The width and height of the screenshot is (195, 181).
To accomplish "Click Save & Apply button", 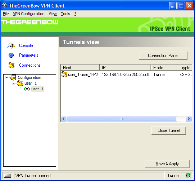I will pos(167,164).
